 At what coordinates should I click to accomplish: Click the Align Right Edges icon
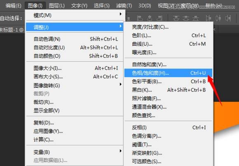[159, 18]
